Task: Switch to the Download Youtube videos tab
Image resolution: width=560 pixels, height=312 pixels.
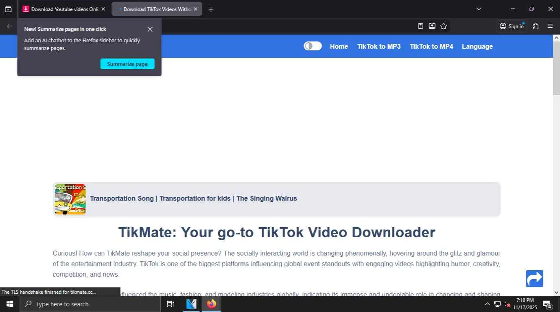Action: pos(64,9)
